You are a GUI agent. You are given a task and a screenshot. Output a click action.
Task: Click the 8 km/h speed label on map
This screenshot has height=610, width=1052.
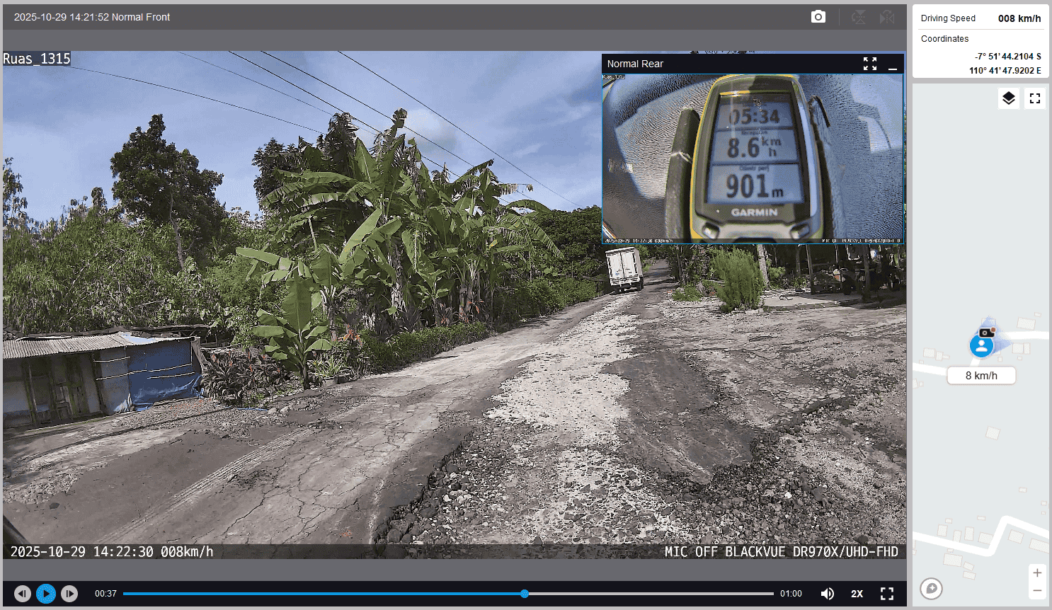click(x=981, y=376)
